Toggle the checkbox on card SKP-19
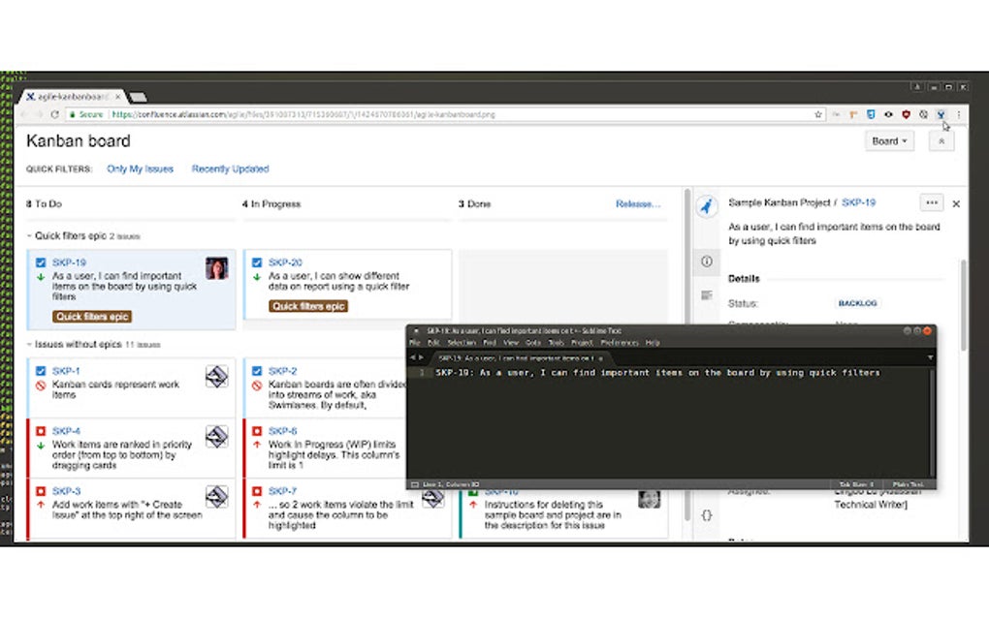 40,263
